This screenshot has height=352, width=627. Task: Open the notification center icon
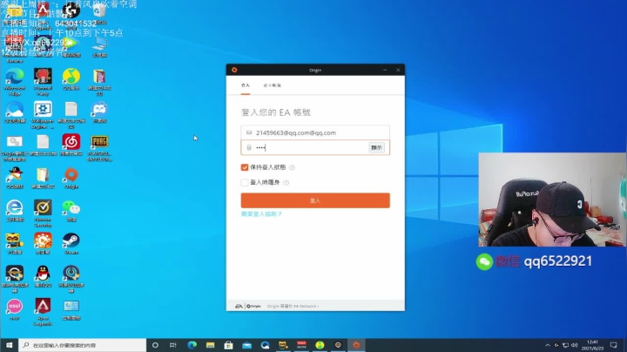613,345
